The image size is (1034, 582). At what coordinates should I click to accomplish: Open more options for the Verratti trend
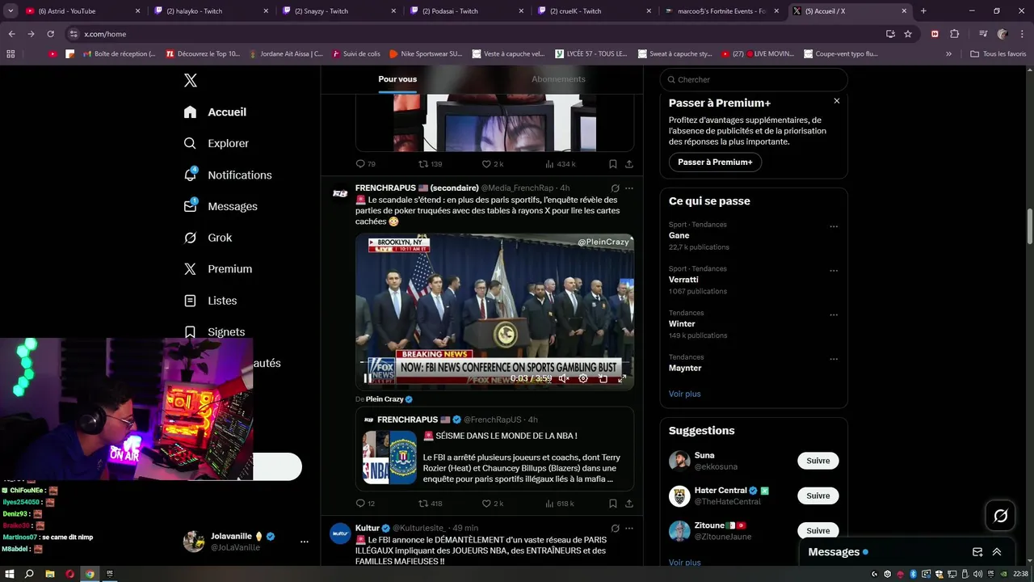(834, 271)
